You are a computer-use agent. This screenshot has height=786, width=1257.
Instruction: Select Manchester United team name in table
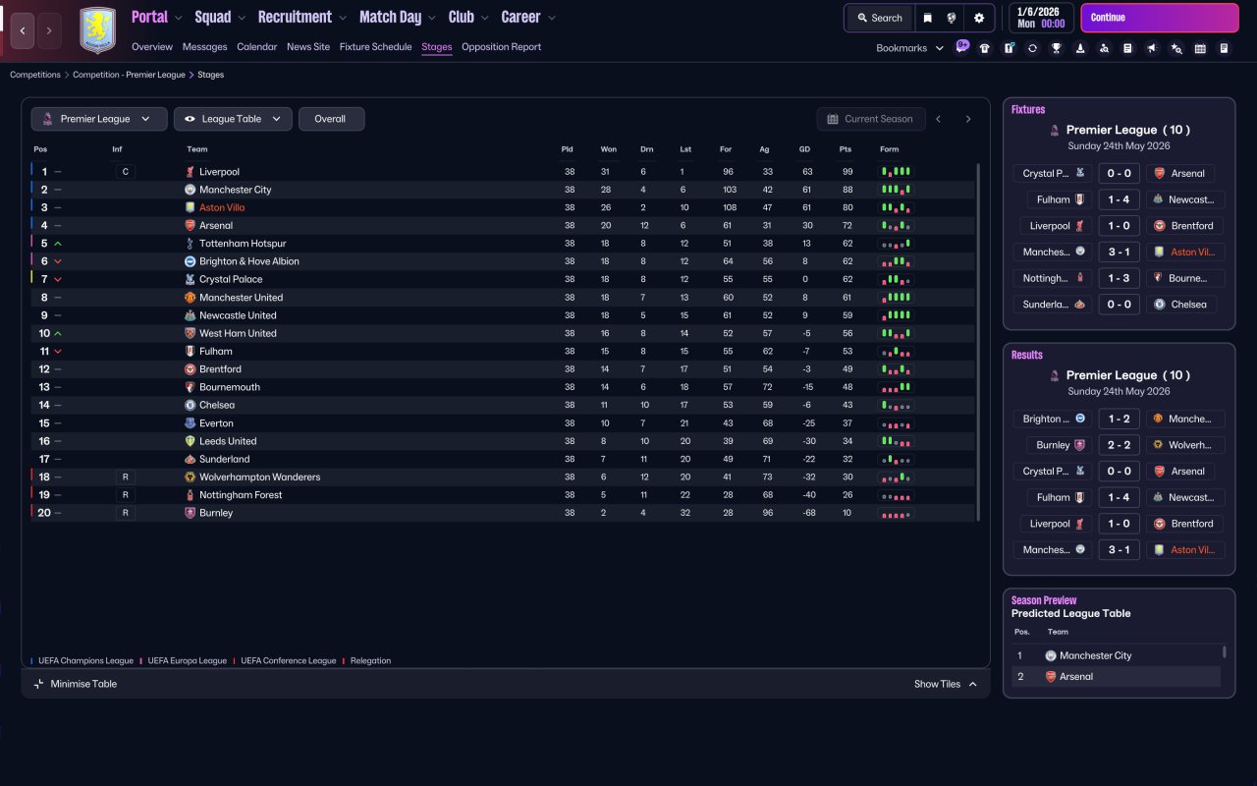pos(241,298)
